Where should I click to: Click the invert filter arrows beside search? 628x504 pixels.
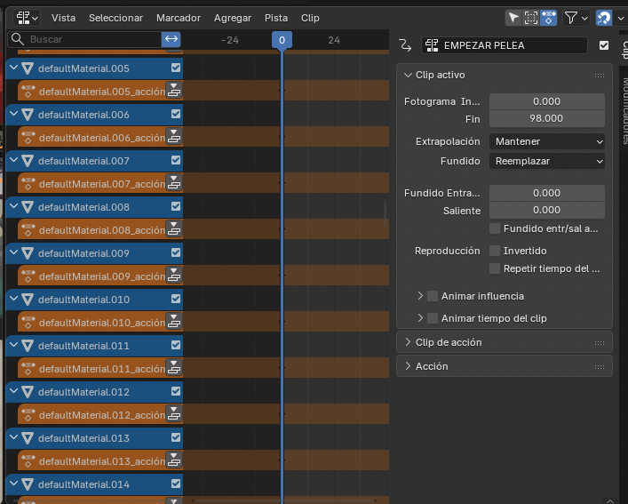coord(171,39)
